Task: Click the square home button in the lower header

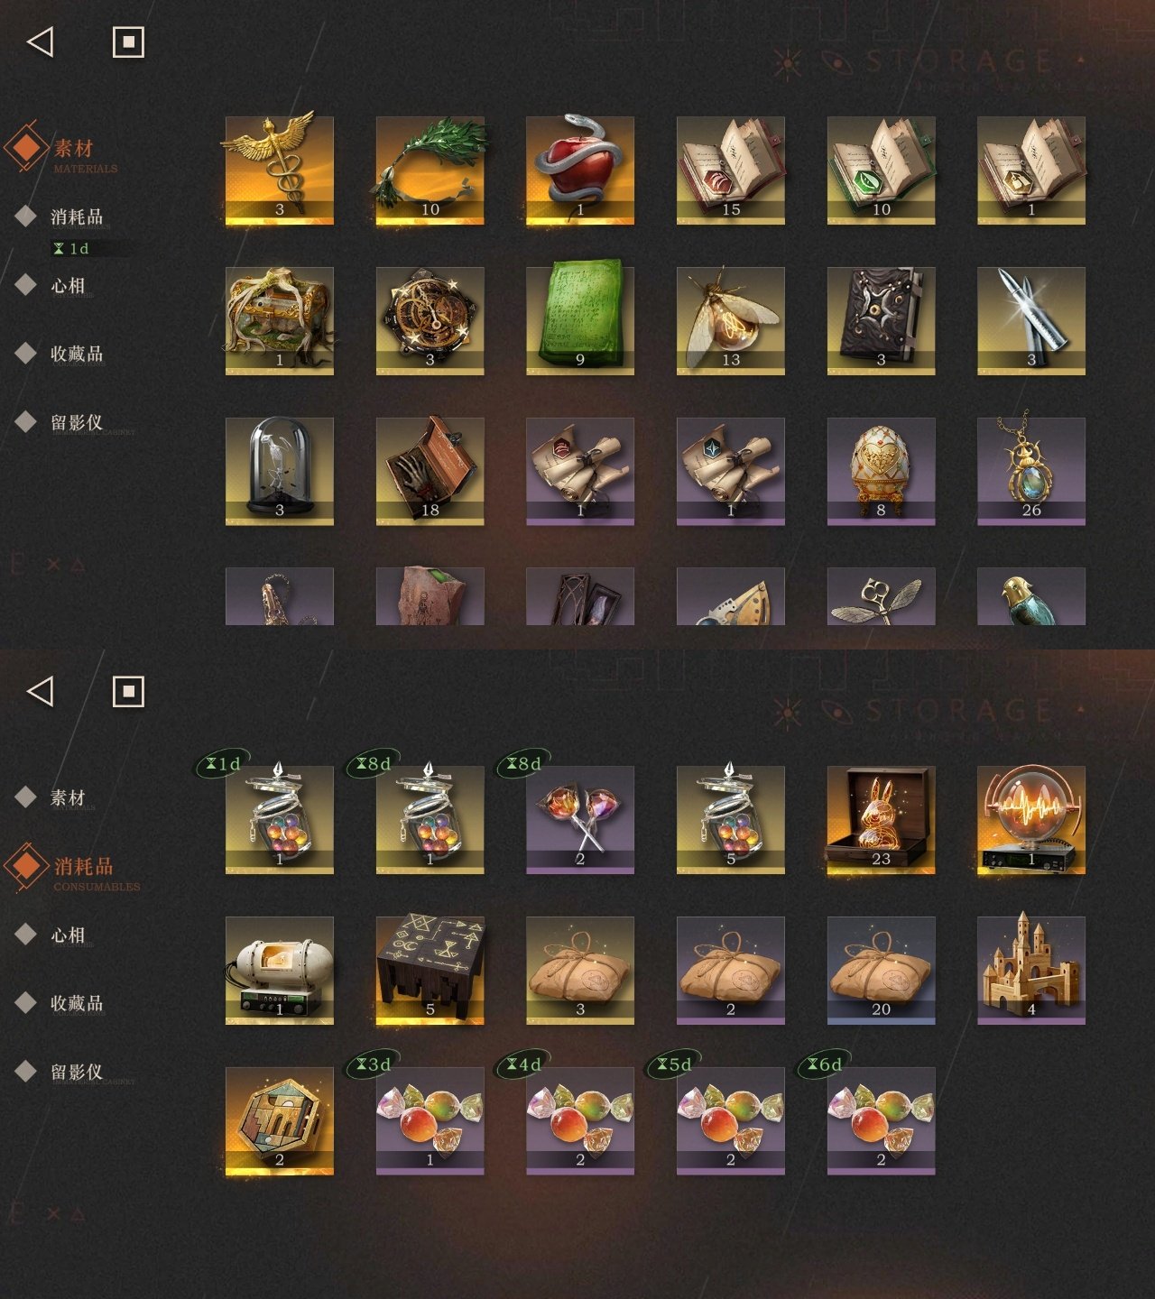Action: click(128, 692)
